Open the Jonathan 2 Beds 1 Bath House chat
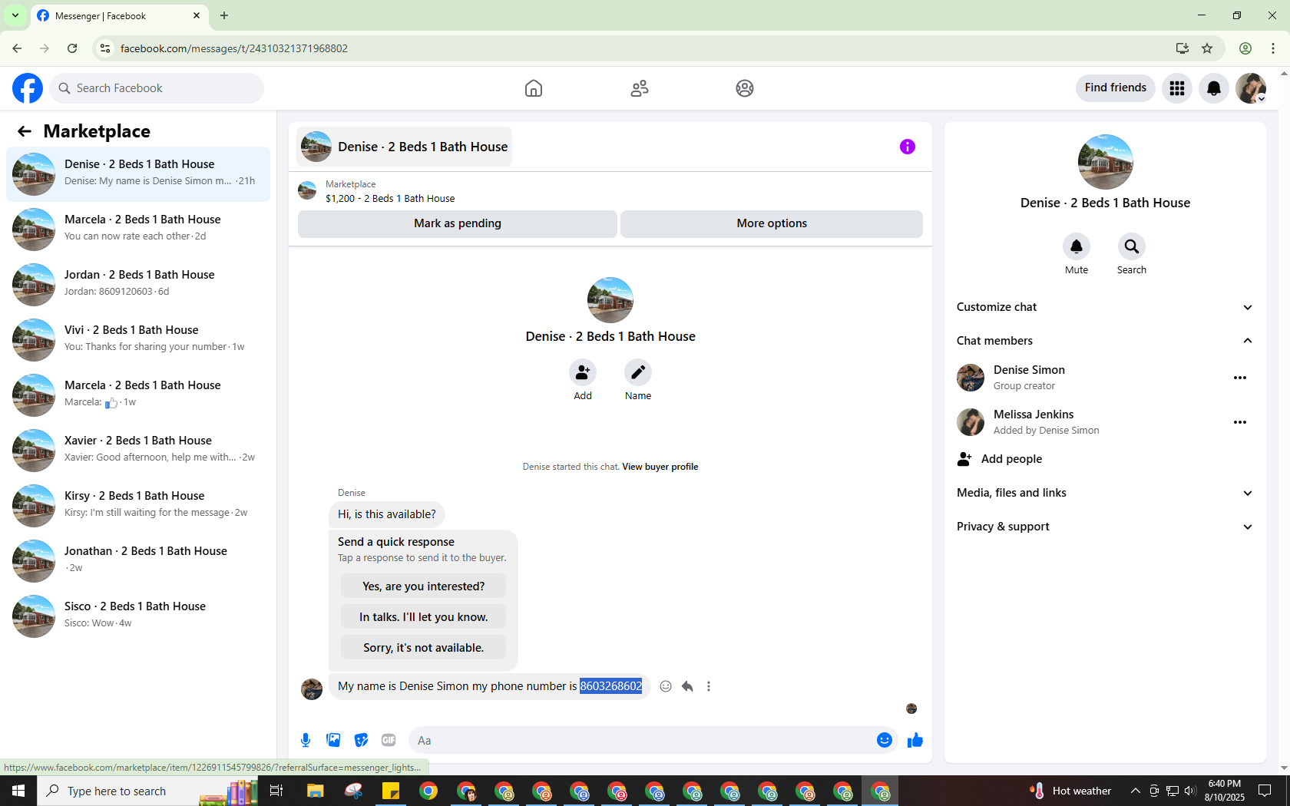Screen dimensions: 1290x806 pyautogui.click(x=138, y=561)
